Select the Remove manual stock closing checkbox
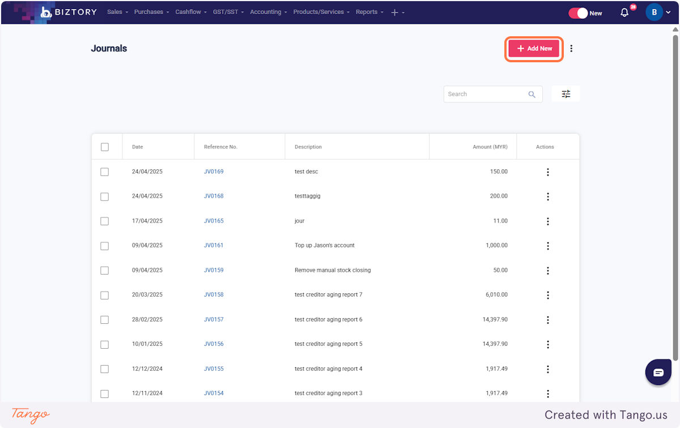This screenshot has width=680, height=428. 105,271
